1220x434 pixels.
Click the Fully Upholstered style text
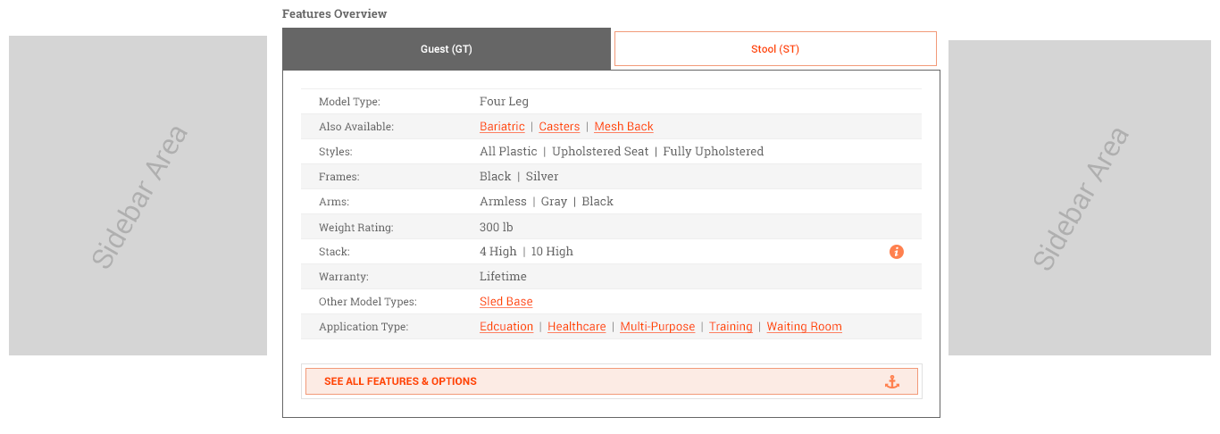713,152
